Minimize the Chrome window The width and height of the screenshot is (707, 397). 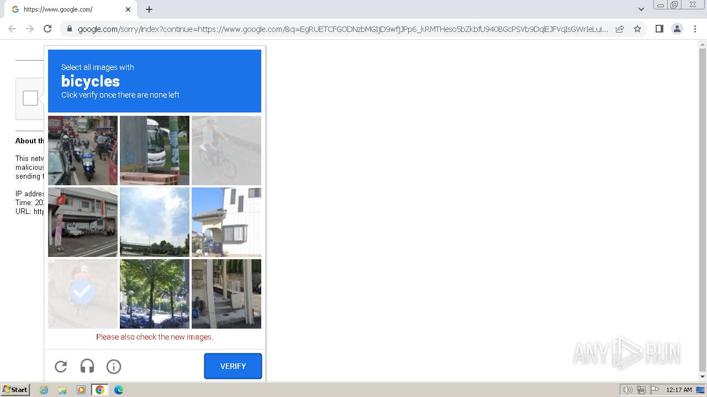(x=661, y=5)
